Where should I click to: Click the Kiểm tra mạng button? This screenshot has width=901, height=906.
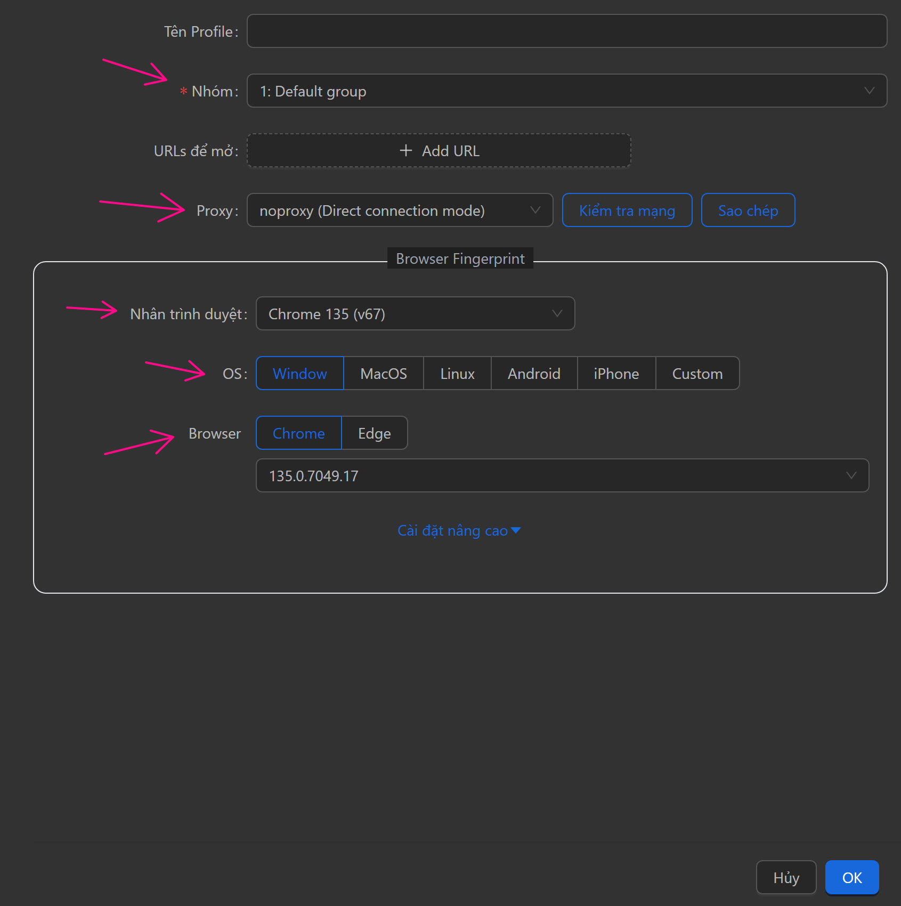coord(627,211)
